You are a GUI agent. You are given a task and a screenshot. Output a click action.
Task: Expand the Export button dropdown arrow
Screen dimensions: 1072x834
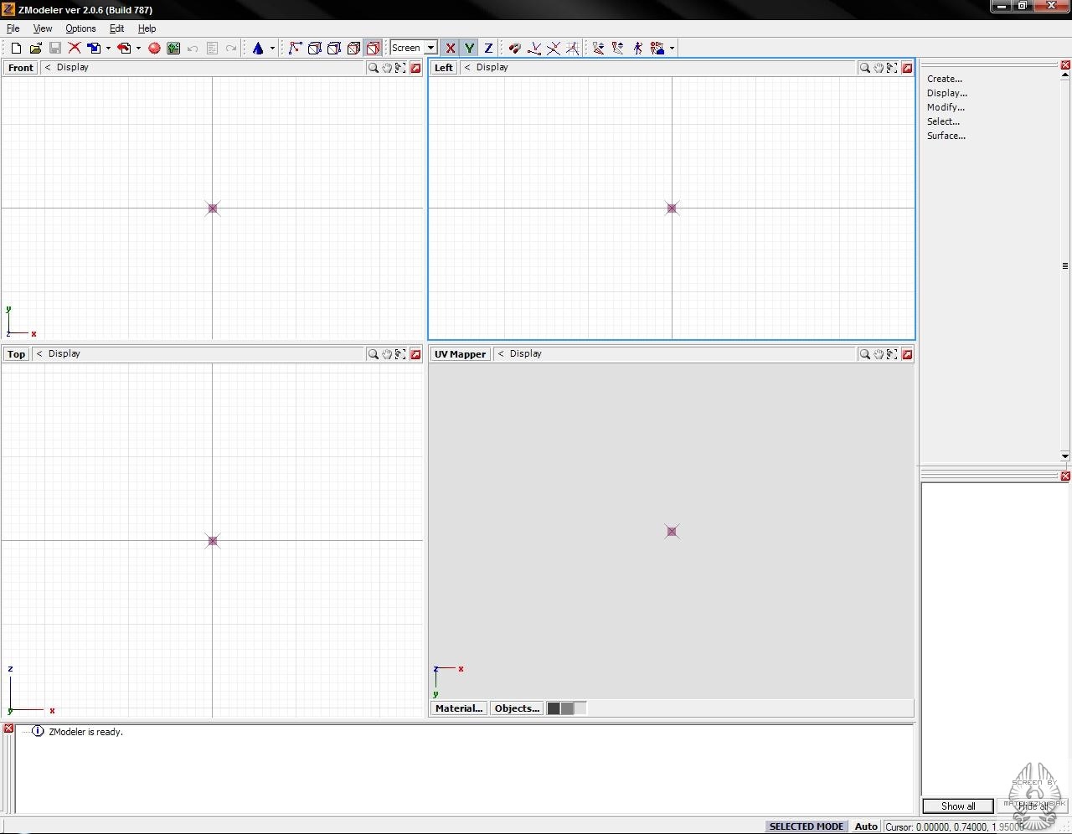(x=138, y=48)
